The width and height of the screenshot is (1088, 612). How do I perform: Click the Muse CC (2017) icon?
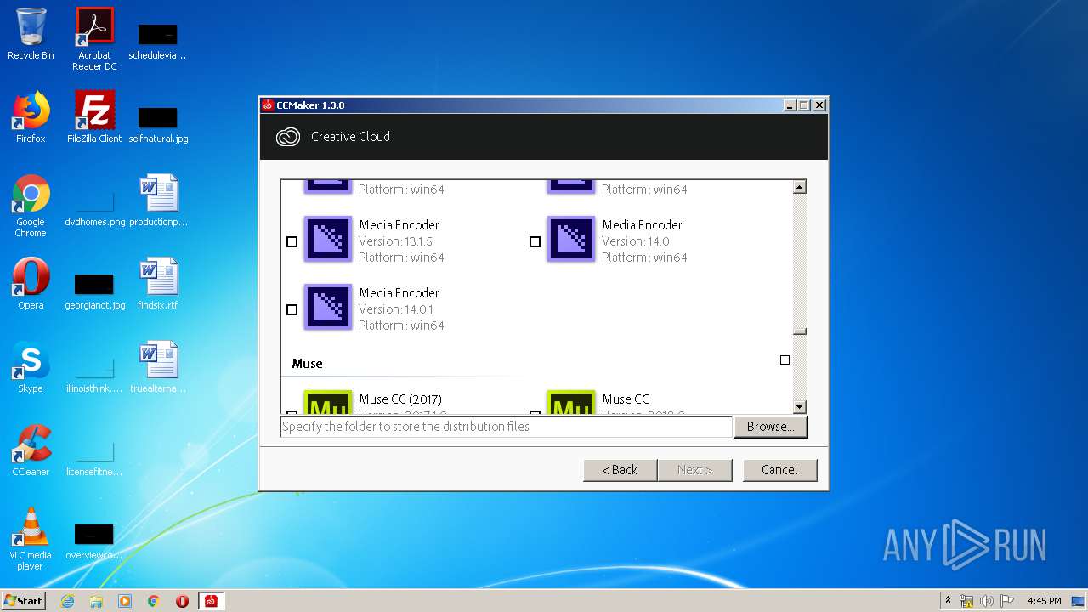pos(328,402)
